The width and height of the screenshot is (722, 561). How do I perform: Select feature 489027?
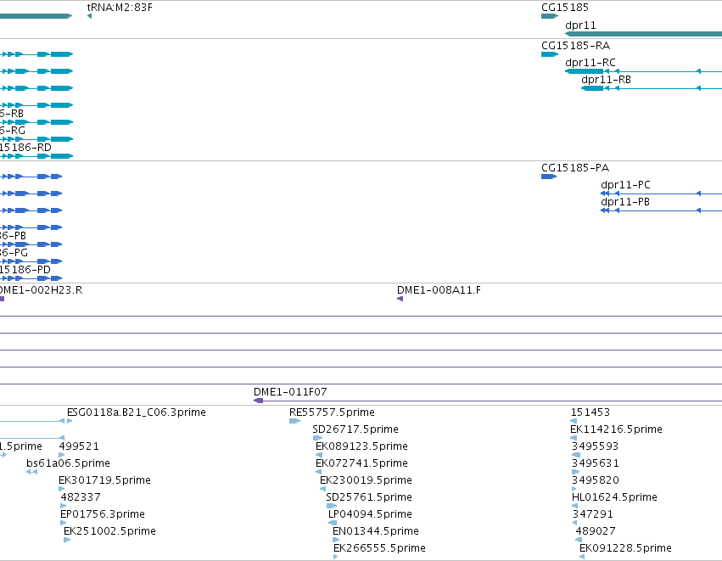pos(596,531)
